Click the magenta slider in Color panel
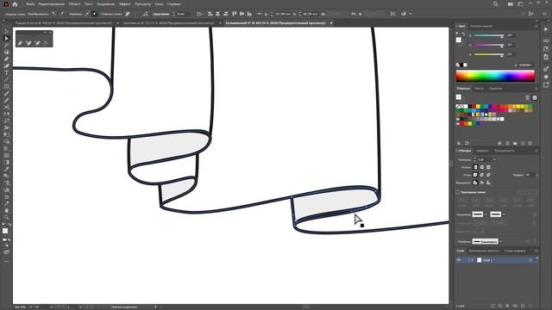The height and width of the screenshot is (310, 552). (x=489, y=46)
